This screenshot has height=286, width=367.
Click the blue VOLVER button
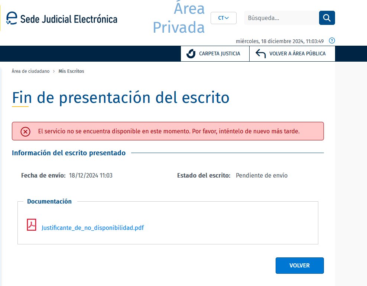[x=300, y=266]
